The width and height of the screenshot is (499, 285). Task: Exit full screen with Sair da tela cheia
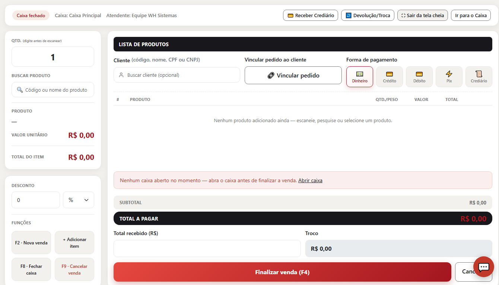click(x=423, y=15)
